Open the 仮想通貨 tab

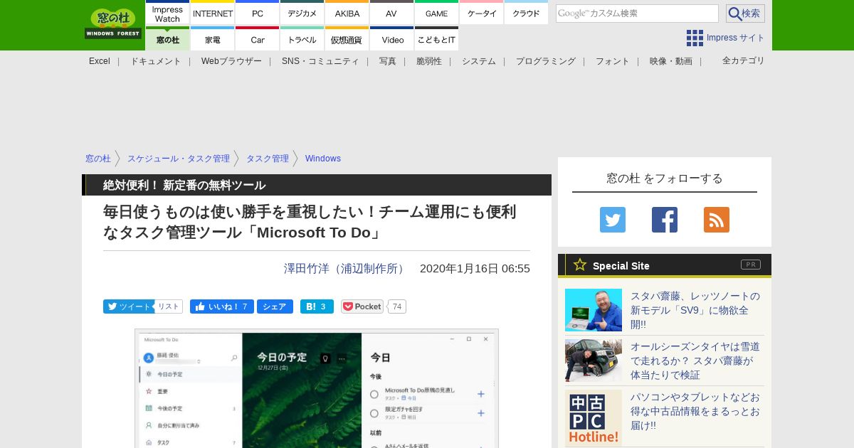(x=347, y=39)
